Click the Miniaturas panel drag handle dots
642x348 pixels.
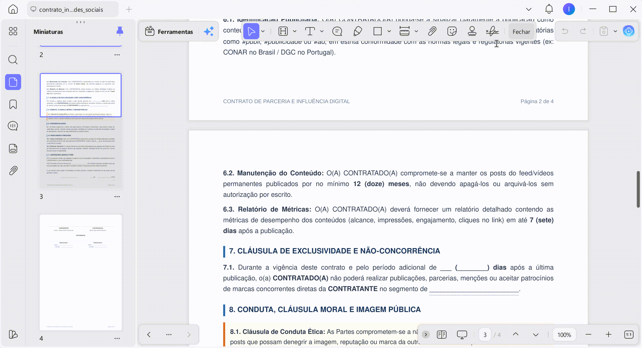coord(80,22)
